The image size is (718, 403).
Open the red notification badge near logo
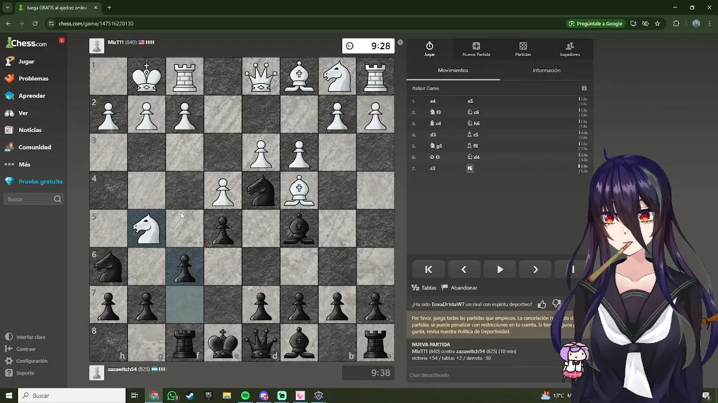click(62, 40)
